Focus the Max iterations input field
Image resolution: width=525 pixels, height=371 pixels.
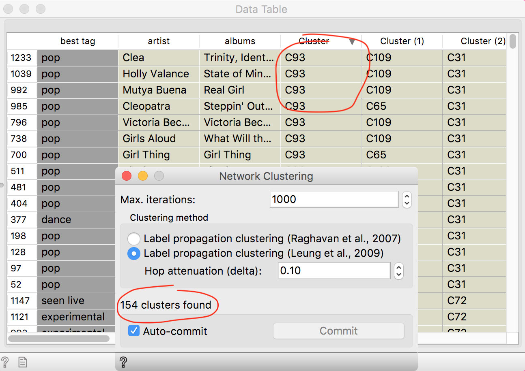pyautogui.click(x=334, y=199)
